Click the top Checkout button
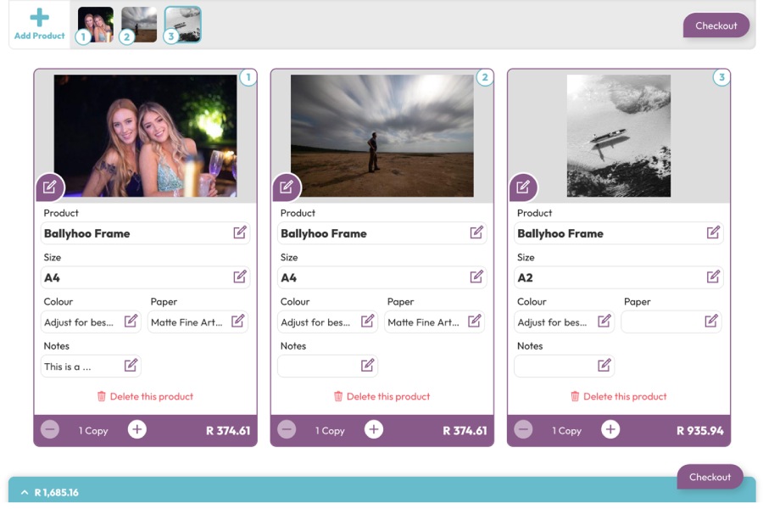The width and height of the screenshot is (763, 509). 716,25
